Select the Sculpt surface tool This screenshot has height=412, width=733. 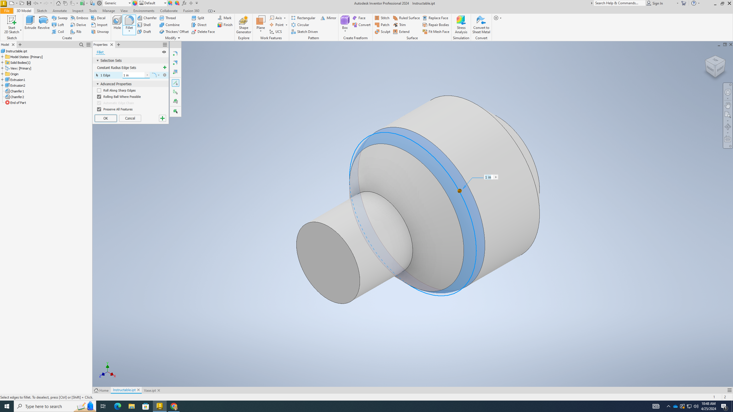[x=383, y=31]
